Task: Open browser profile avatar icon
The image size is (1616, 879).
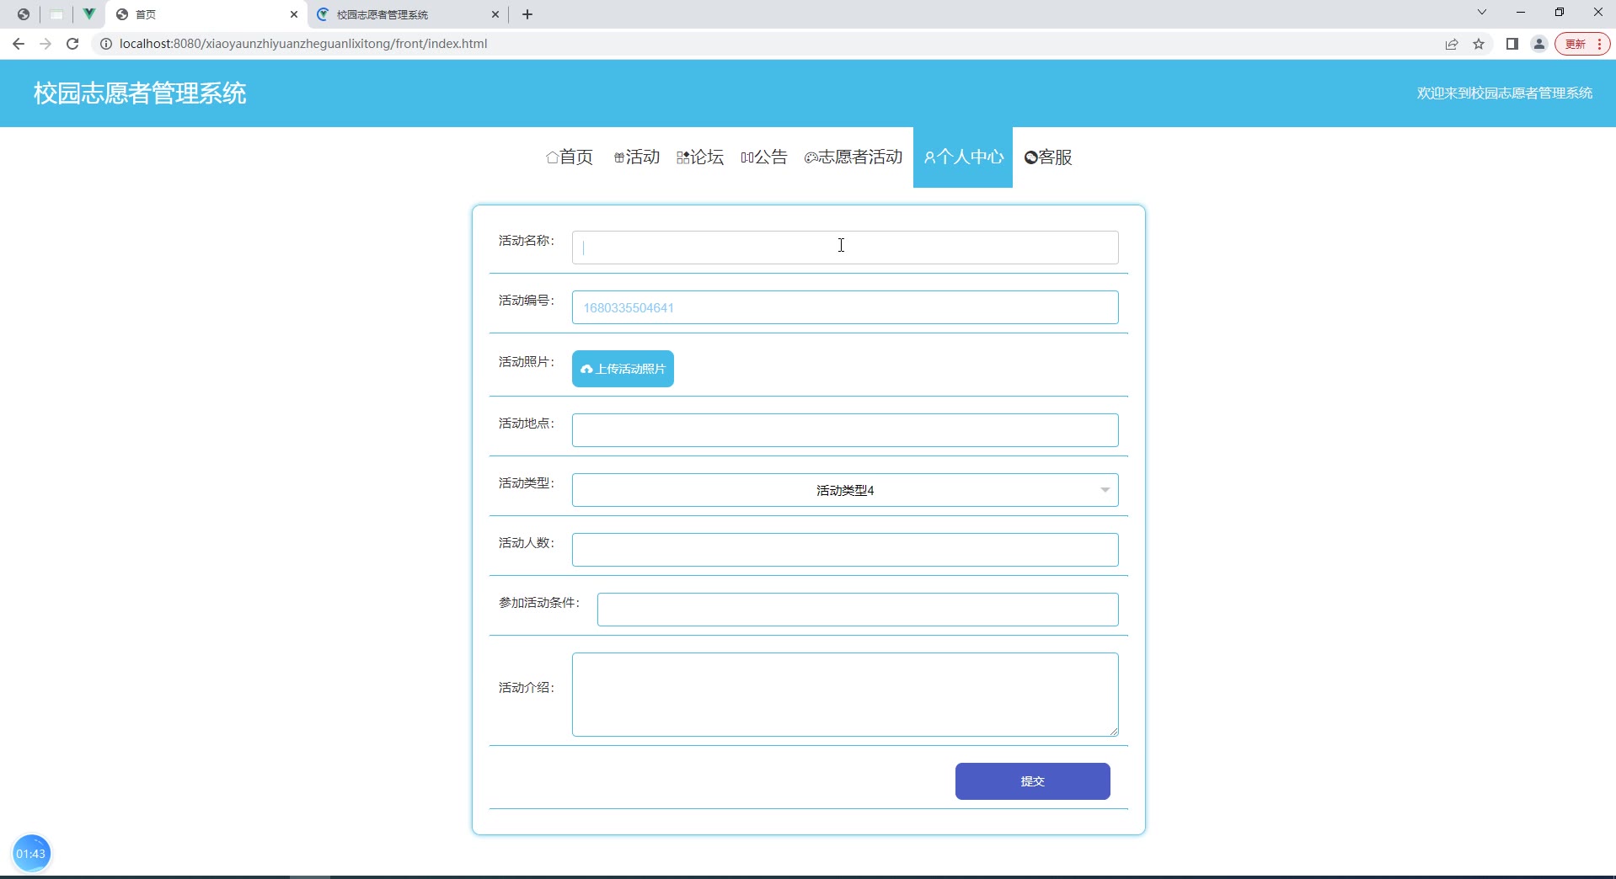Action: tap(1539, 44)
